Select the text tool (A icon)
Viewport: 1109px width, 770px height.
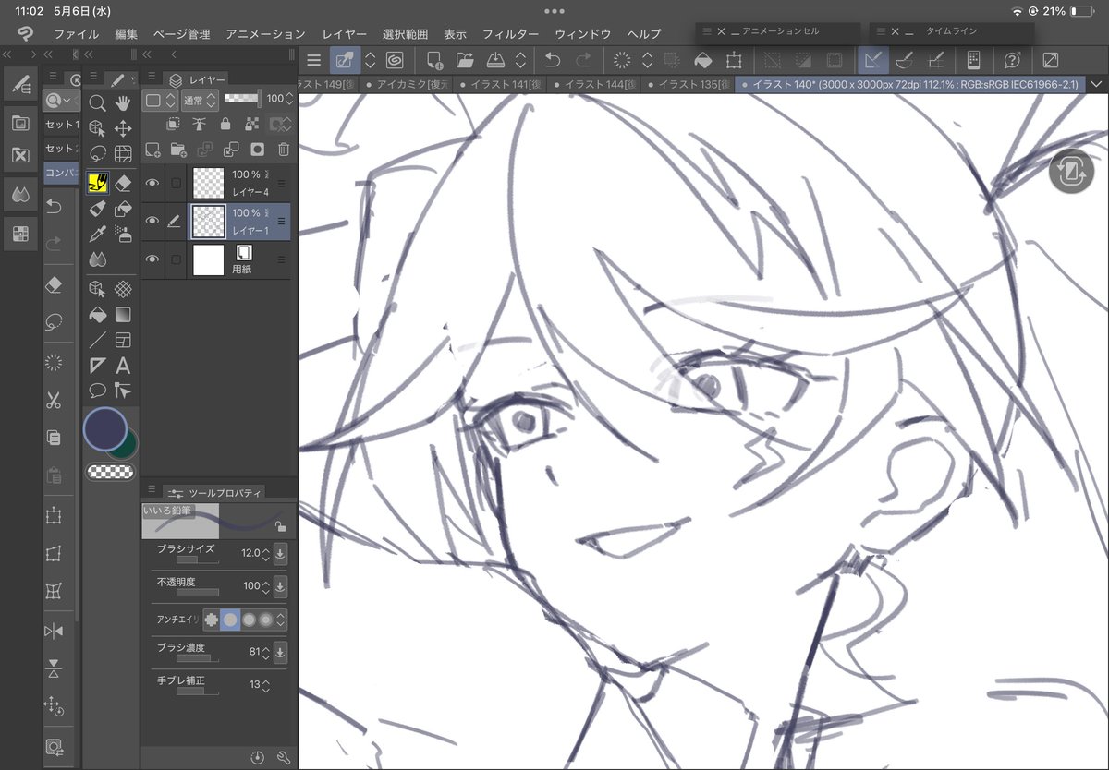click(123, 366)
